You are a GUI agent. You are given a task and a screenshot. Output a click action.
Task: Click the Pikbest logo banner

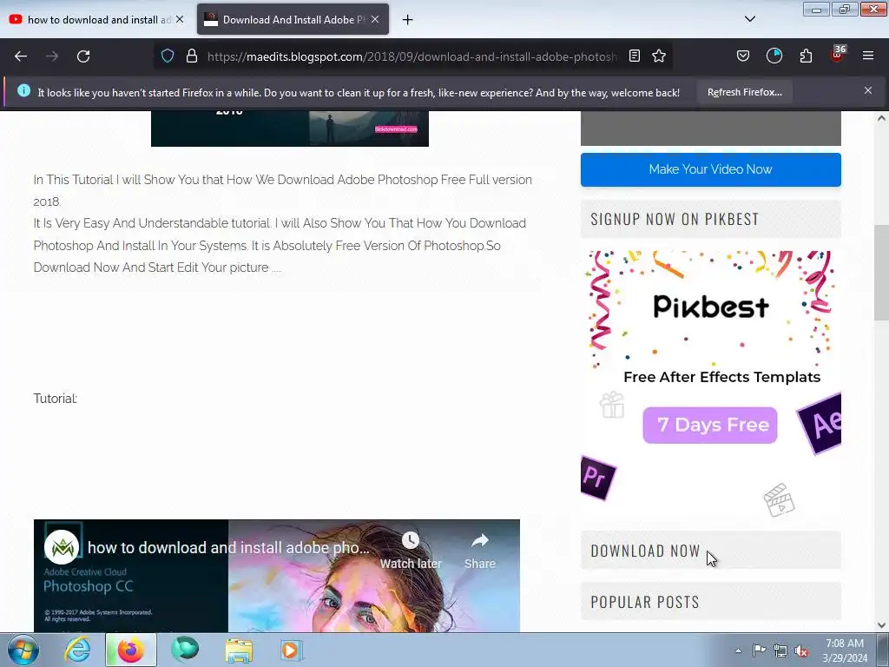tap(711, 307)
